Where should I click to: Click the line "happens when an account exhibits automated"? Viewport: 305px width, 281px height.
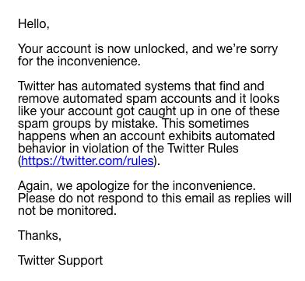coord(146,136)
